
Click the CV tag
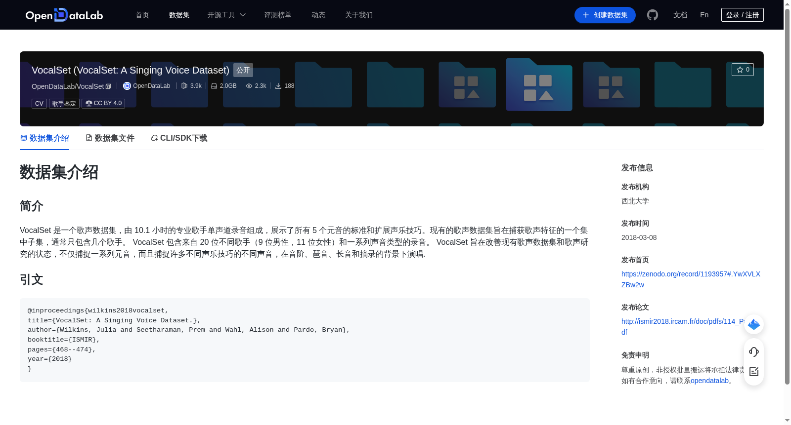click(x=39, y=104)
